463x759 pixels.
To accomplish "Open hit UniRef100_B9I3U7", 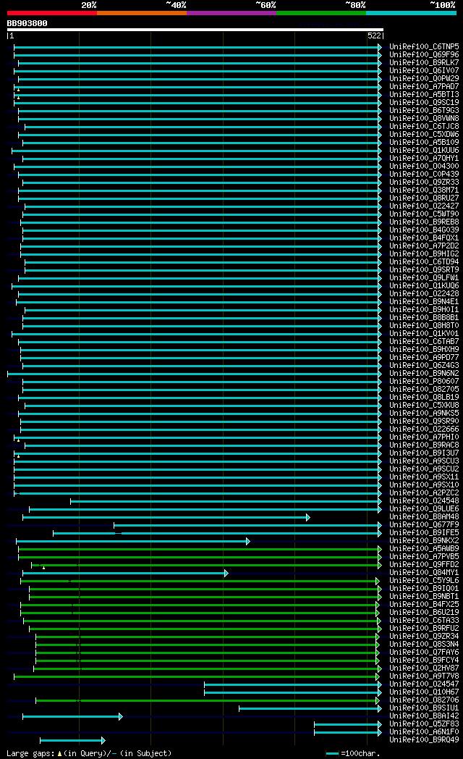I will [424, 453].
